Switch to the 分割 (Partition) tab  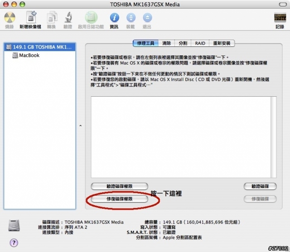(x=183, y=43)
